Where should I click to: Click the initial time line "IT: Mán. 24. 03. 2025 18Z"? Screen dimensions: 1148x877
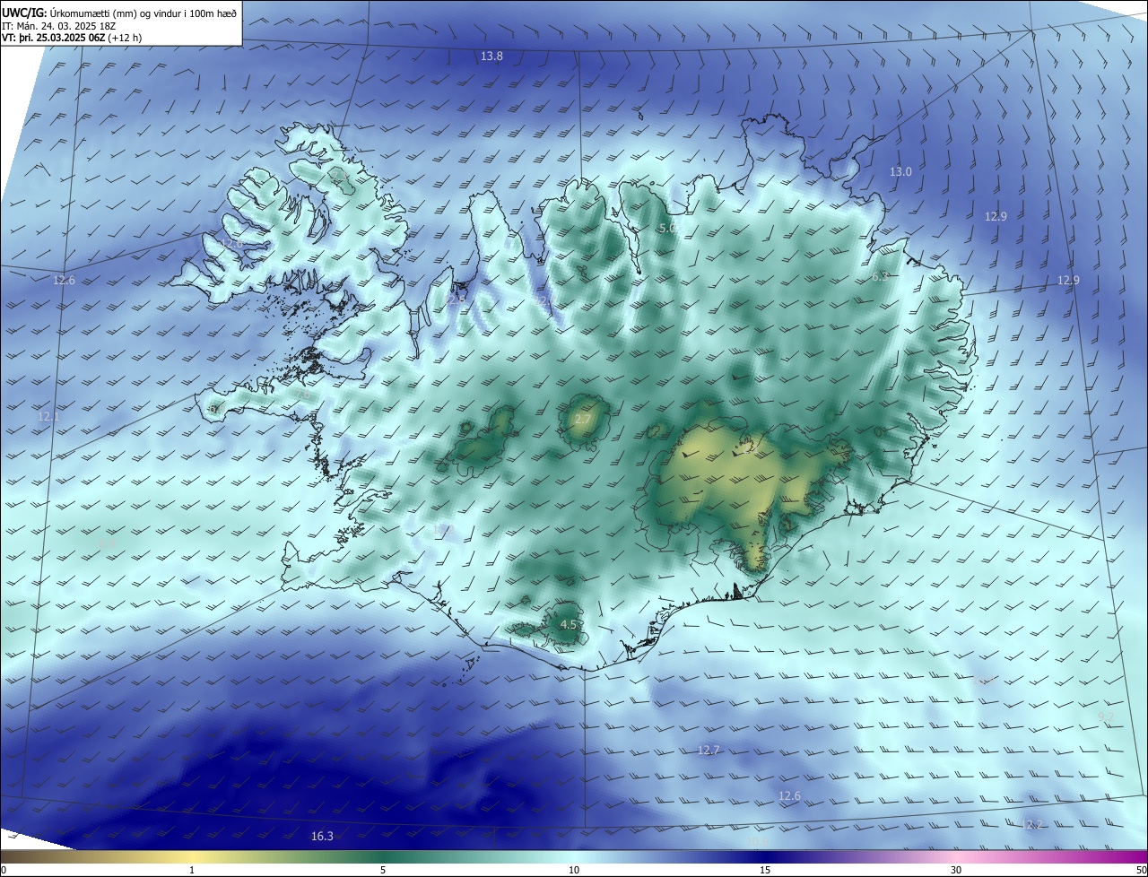tap(58, 26)
